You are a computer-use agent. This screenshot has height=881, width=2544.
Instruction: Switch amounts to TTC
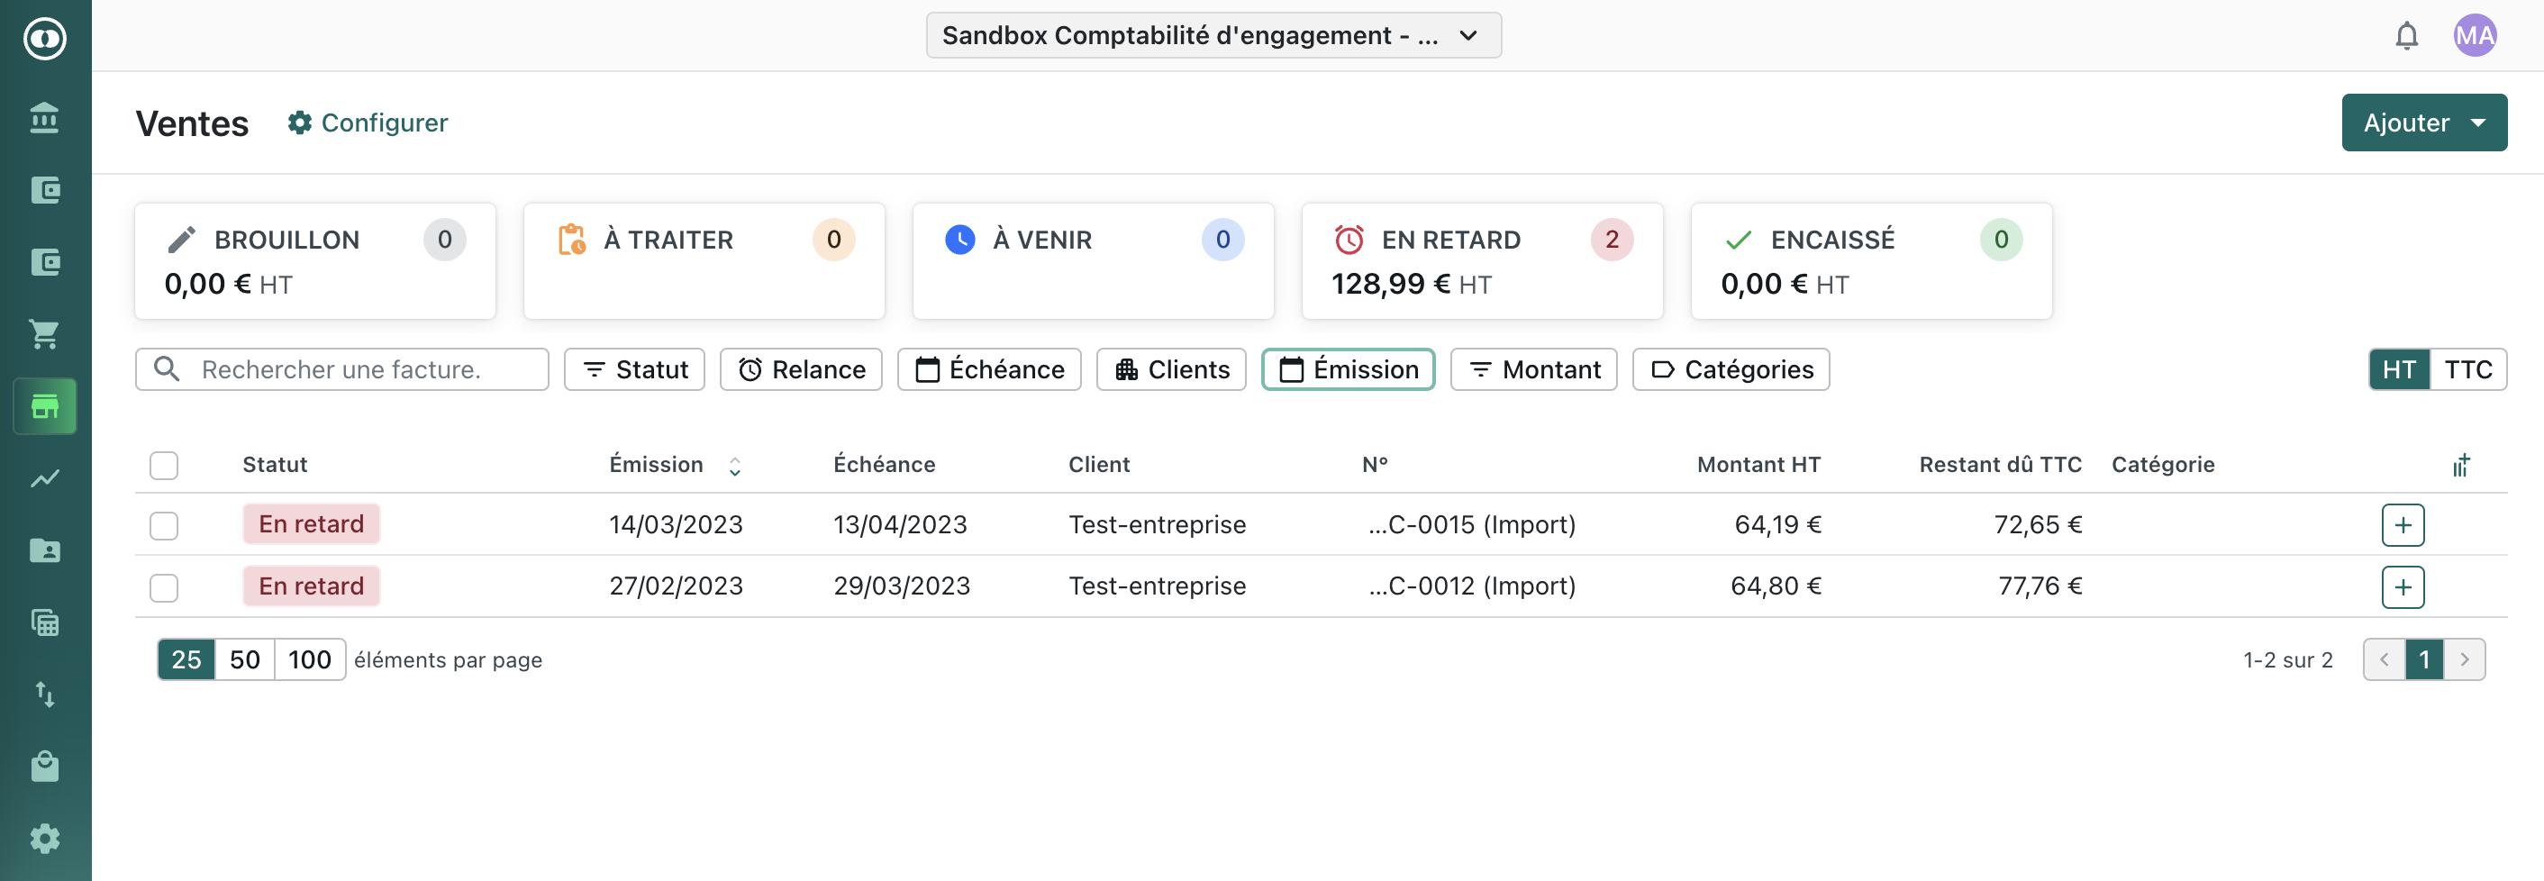point(2468,369)
